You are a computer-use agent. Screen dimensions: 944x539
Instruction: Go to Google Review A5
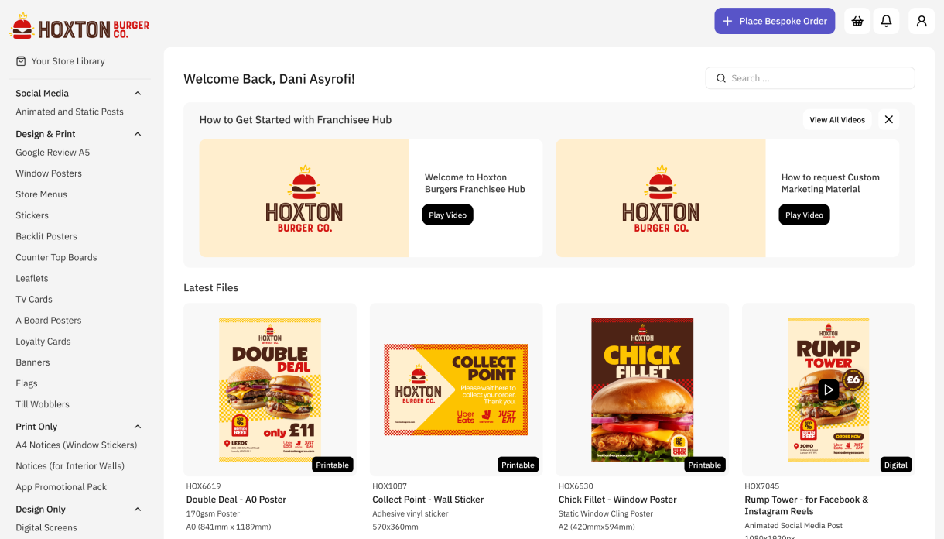point(53,153)
